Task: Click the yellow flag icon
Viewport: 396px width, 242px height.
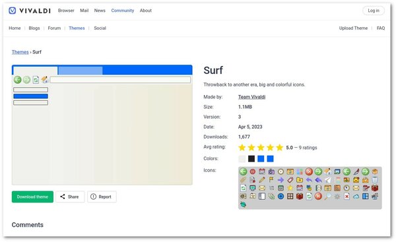Action: tap(271, 179)
